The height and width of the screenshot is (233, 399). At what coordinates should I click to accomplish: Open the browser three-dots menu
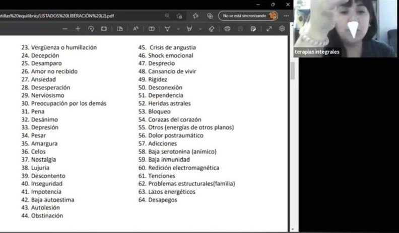click(x=286, y=16)
